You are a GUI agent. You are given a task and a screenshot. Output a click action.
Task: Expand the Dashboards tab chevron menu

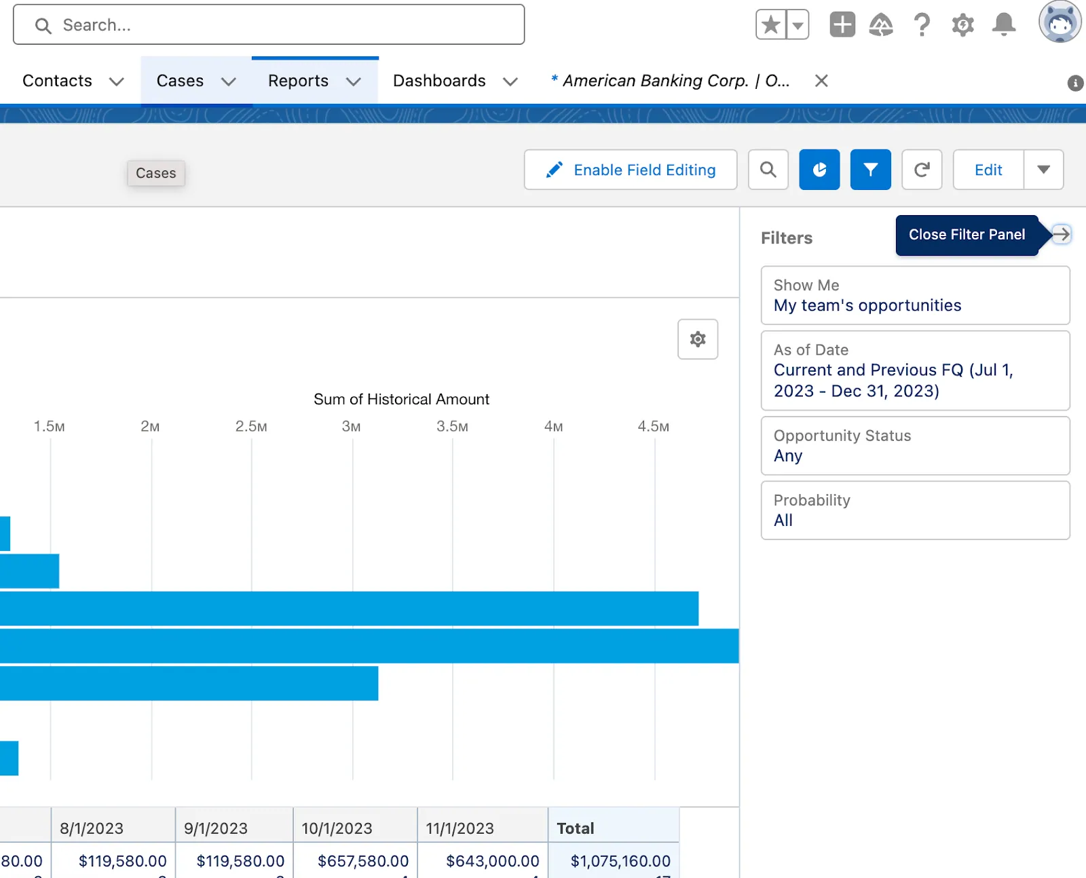click(510, 81)
